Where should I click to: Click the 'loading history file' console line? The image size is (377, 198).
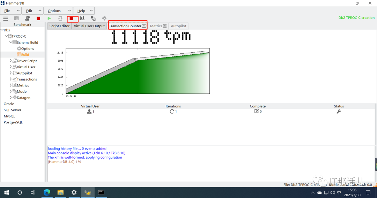tap(77, 148)
